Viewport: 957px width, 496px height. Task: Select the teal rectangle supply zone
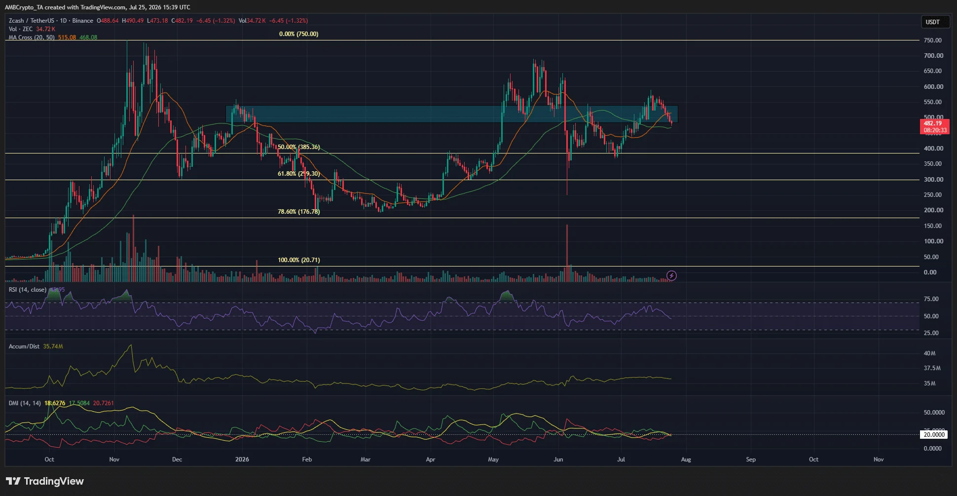451,114
